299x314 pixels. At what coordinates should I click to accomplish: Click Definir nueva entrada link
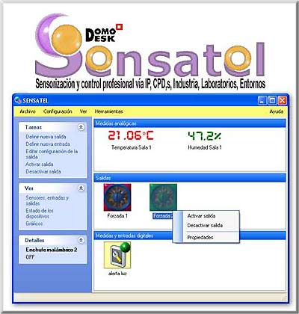48,144
